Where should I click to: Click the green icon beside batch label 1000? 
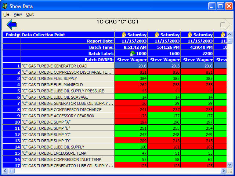click(x=133, y=54)
